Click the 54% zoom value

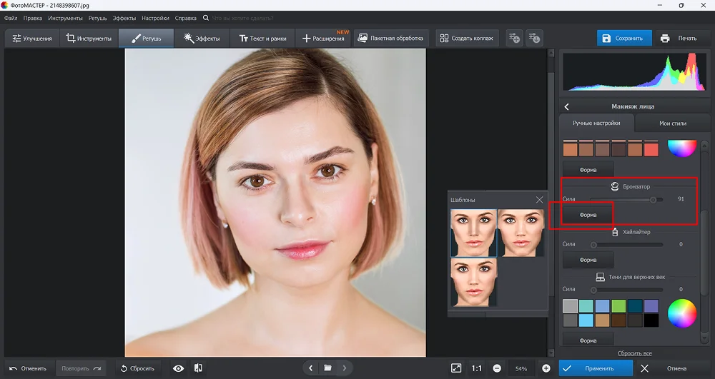(x=521, y=368)
